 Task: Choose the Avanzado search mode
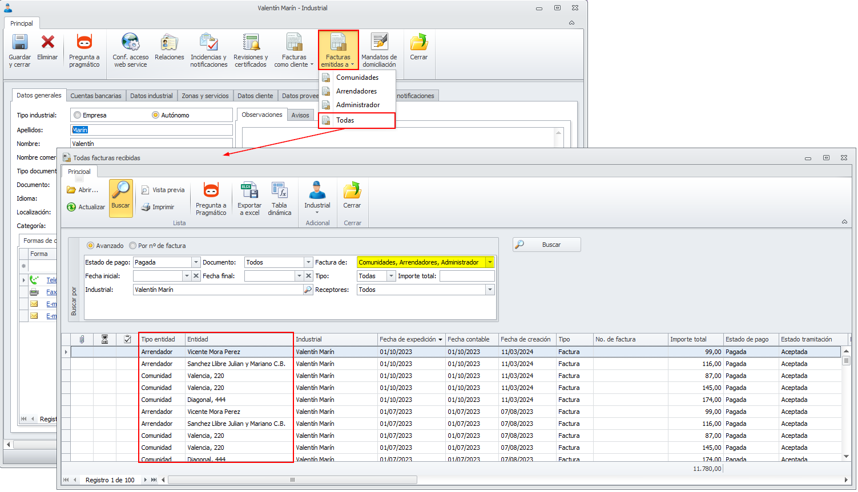pos(90,246)
